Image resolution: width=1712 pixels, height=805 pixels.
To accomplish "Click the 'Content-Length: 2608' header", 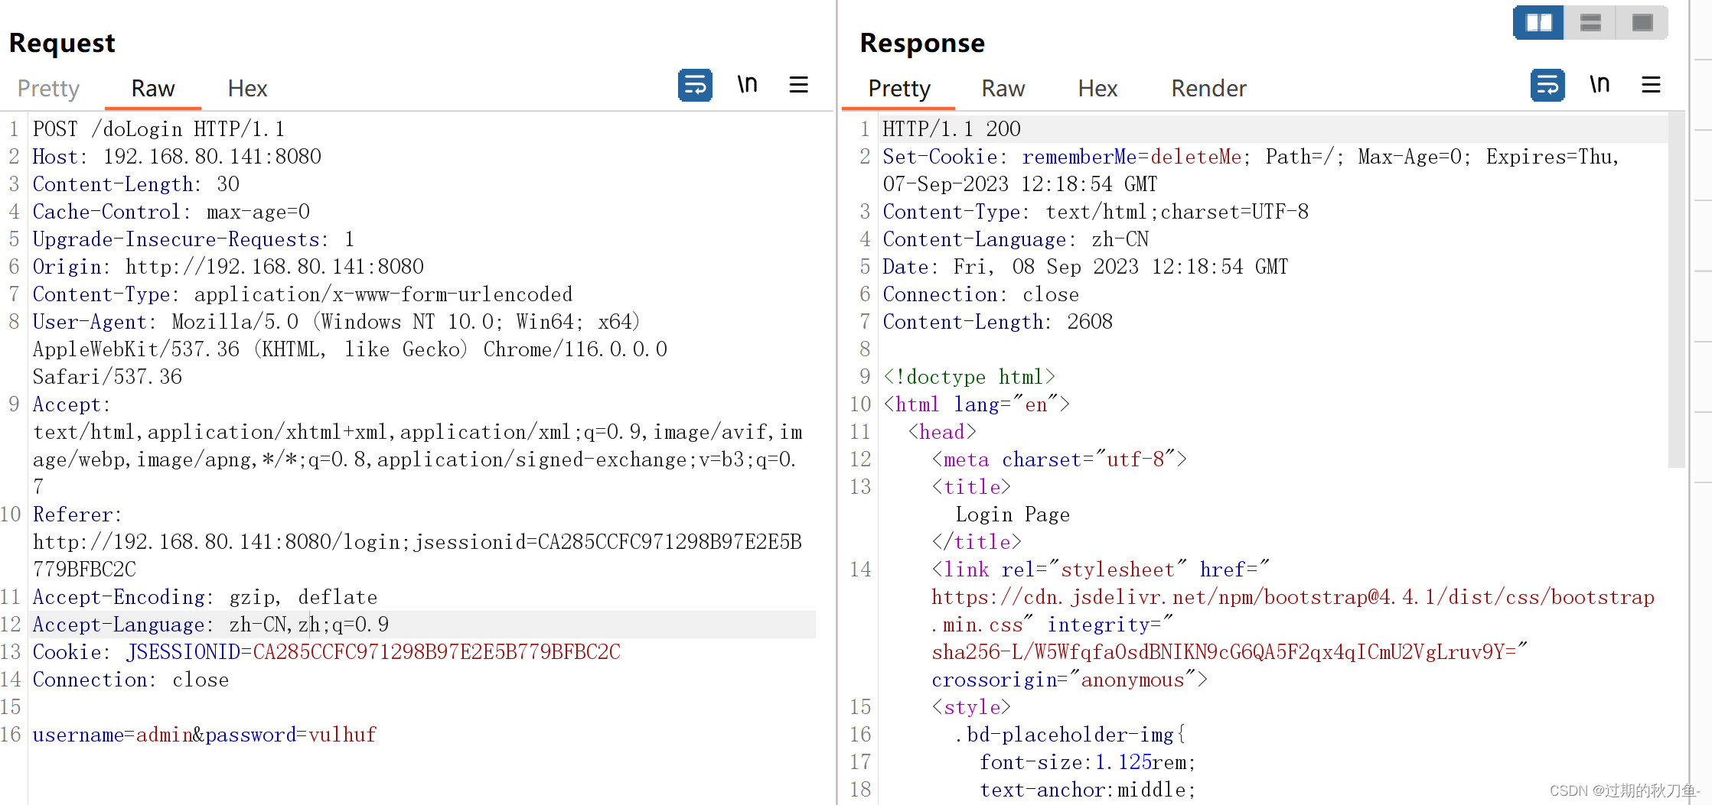I will click(998, 322).
